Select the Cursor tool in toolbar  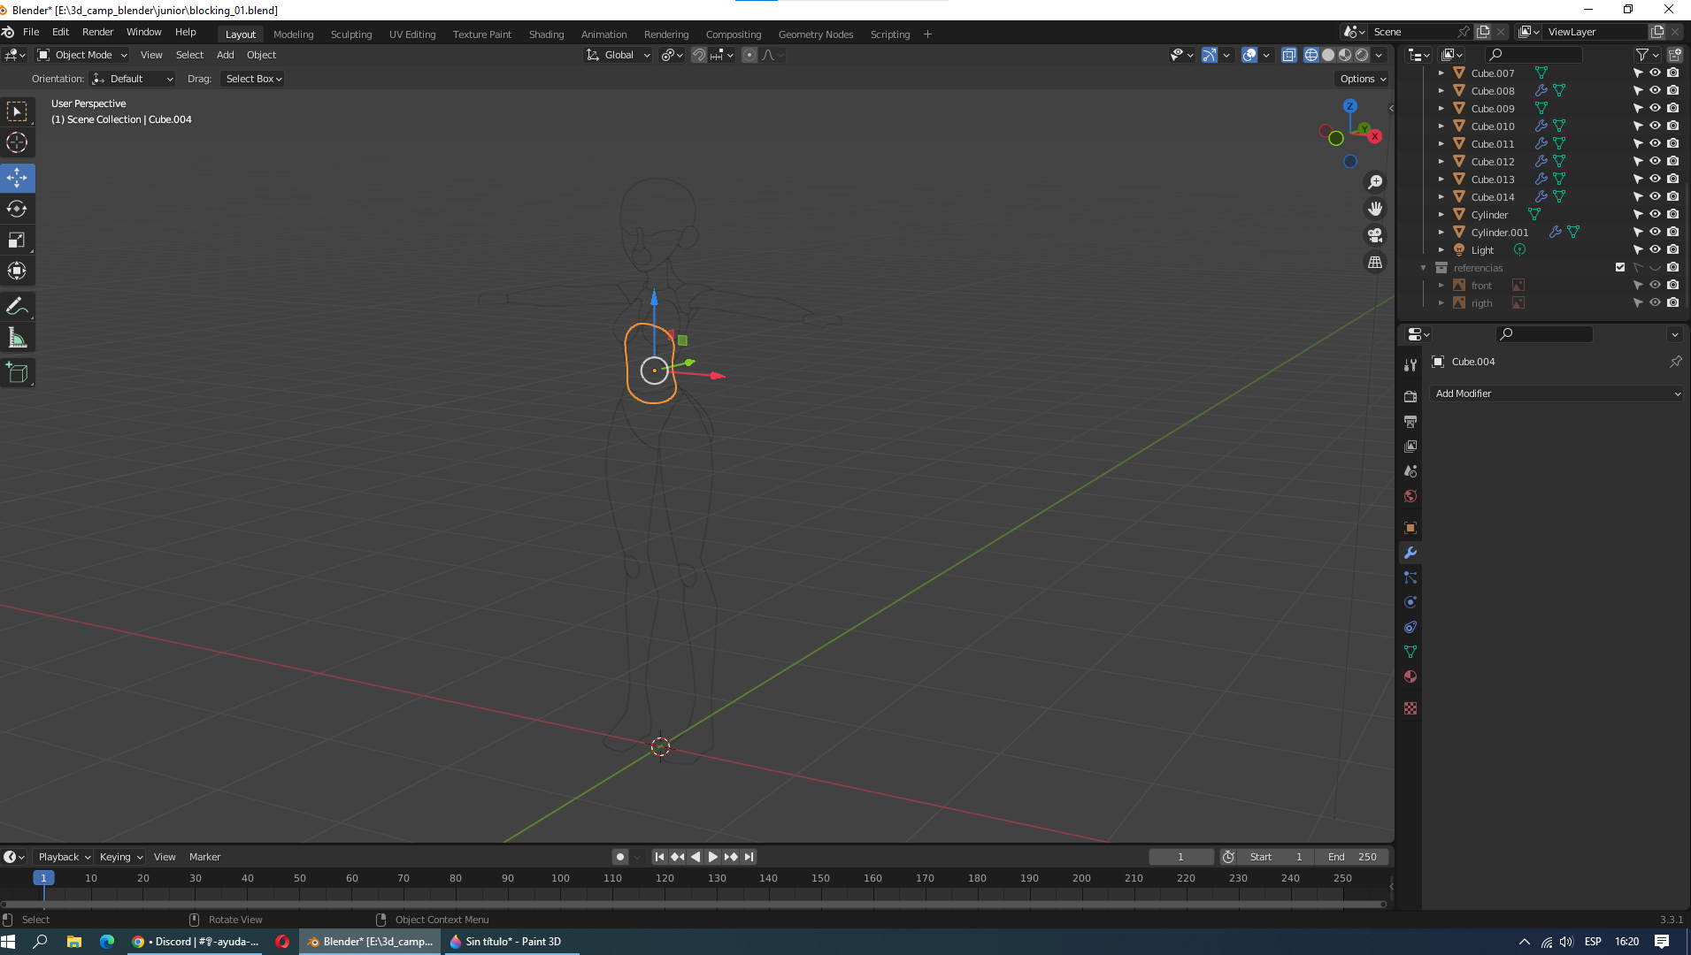click(17, 142)
